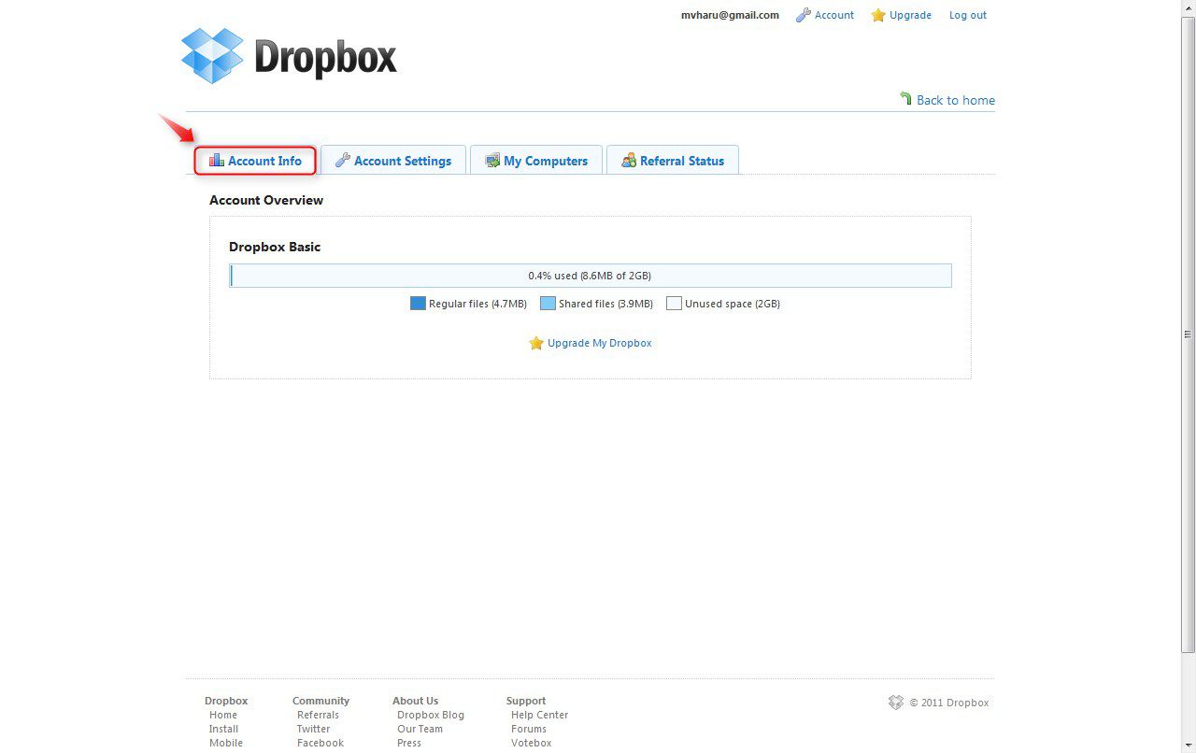This screenshot has width=1196, height=753.
Task: Click the page vertical scrollbar
Action: 1189,334
